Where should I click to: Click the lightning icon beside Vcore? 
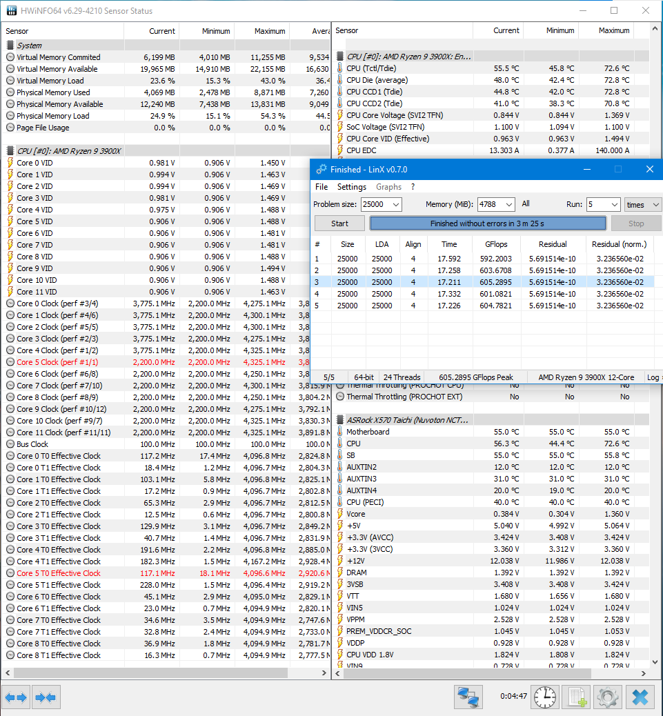tap(339, 514)
